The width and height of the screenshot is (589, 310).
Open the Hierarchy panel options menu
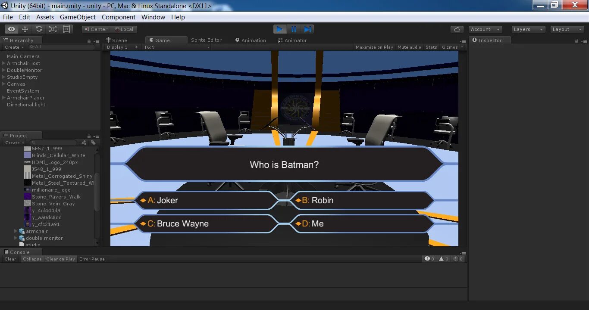tap(96, 41)
